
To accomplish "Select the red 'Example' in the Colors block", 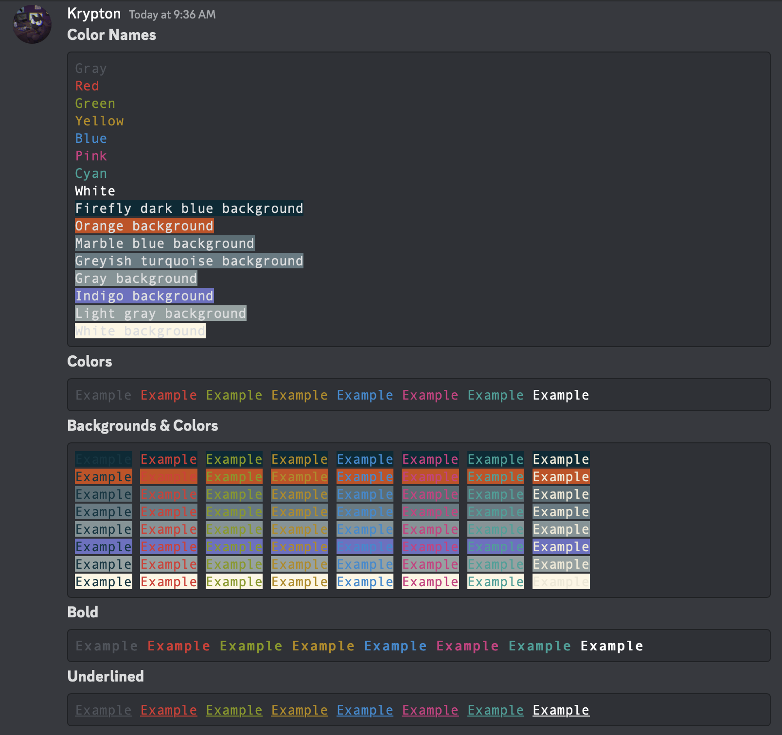I will click(x=169, y=395).
